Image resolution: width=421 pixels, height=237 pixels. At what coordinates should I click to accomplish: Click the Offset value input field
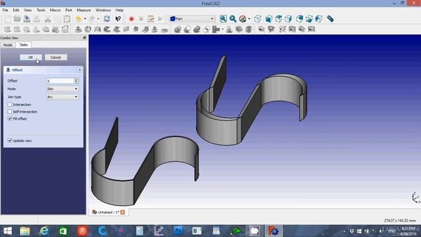click(61, 81)
